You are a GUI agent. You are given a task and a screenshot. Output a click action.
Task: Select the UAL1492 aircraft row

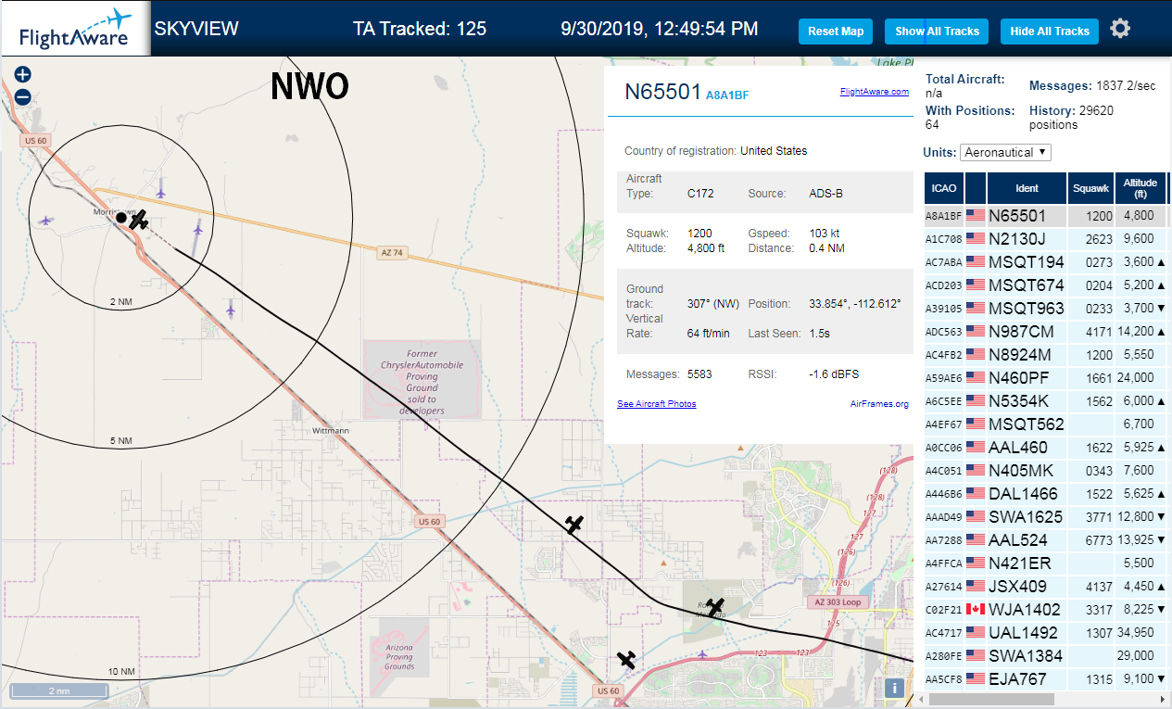(x=1047, y=633)
